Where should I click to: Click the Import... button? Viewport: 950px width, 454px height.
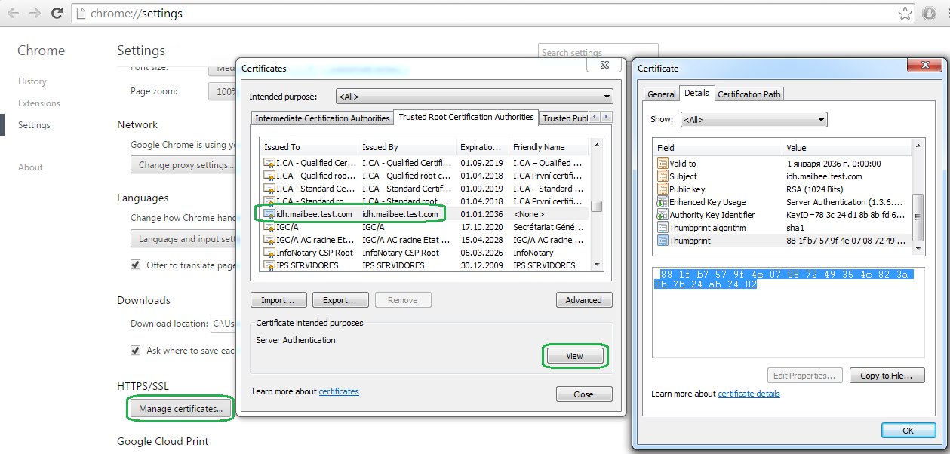[278, 300]
